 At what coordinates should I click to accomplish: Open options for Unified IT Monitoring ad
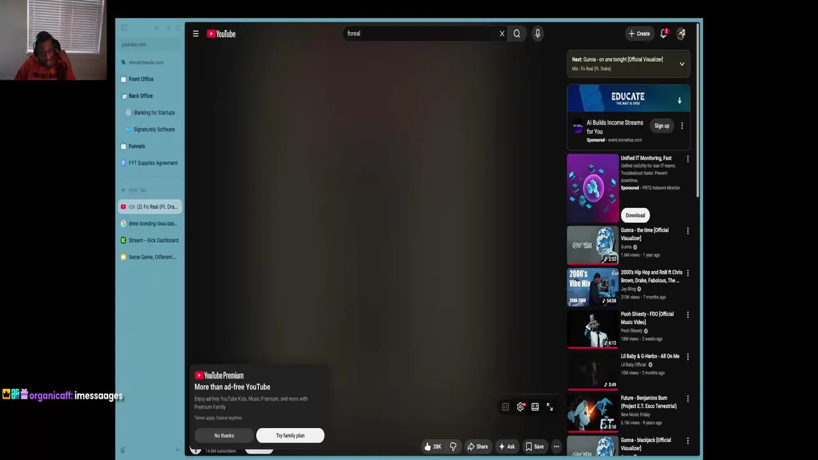(688, 158)
